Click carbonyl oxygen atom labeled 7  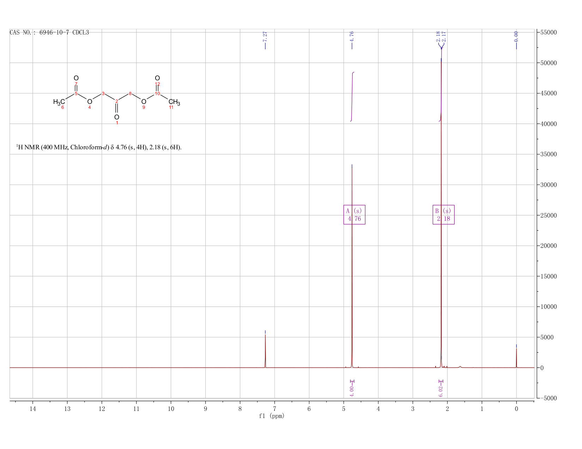[76, 78]
